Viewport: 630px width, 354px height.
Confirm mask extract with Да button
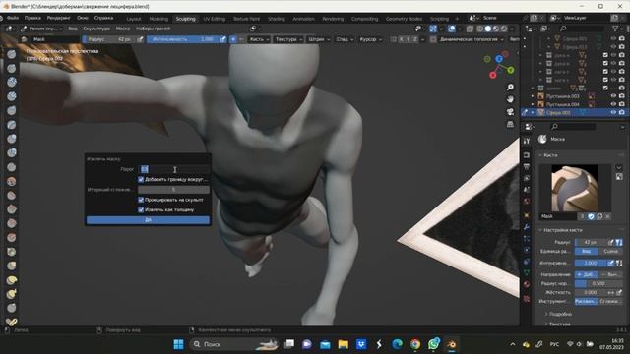148,220
